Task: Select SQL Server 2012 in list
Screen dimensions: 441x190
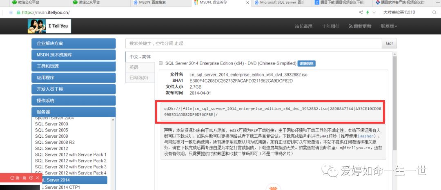Action: (51, 148)
